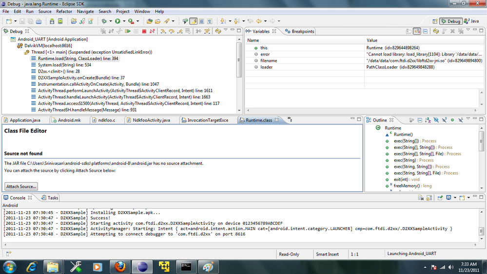
Task: Click the Step Return icon
Action: [x=179, y=31]
